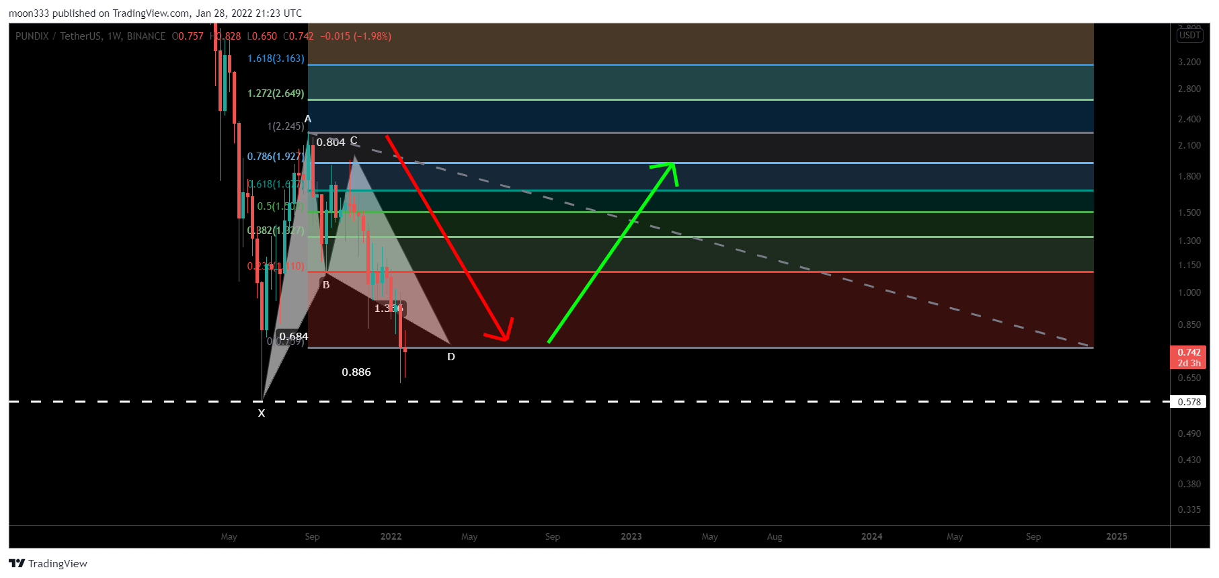The image size is (1219, 578).
Task: Click the O0.757 open value in header
Action: [188, 36]
